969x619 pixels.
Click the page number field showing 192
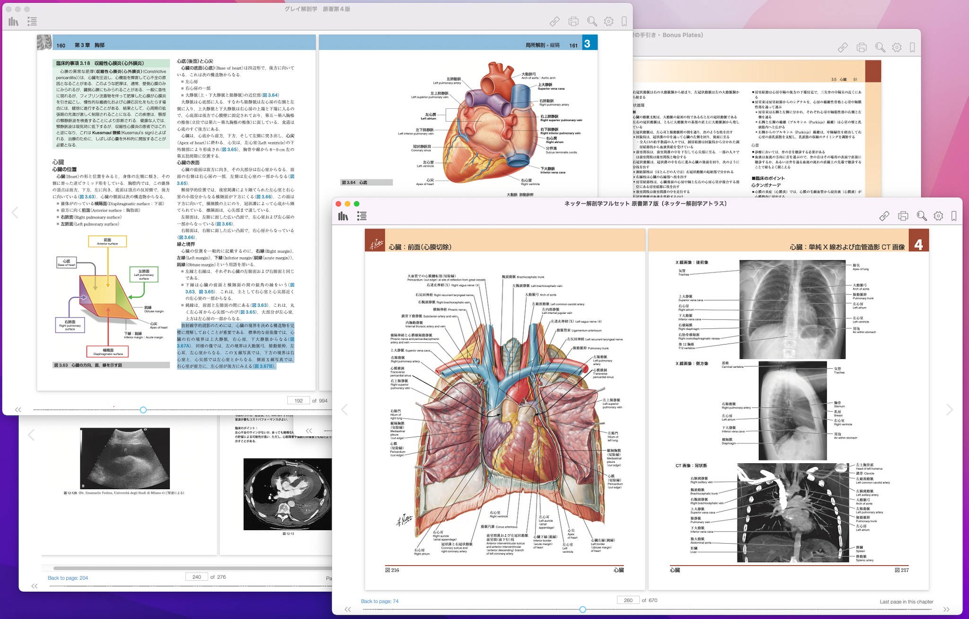(x=299, y=400)
